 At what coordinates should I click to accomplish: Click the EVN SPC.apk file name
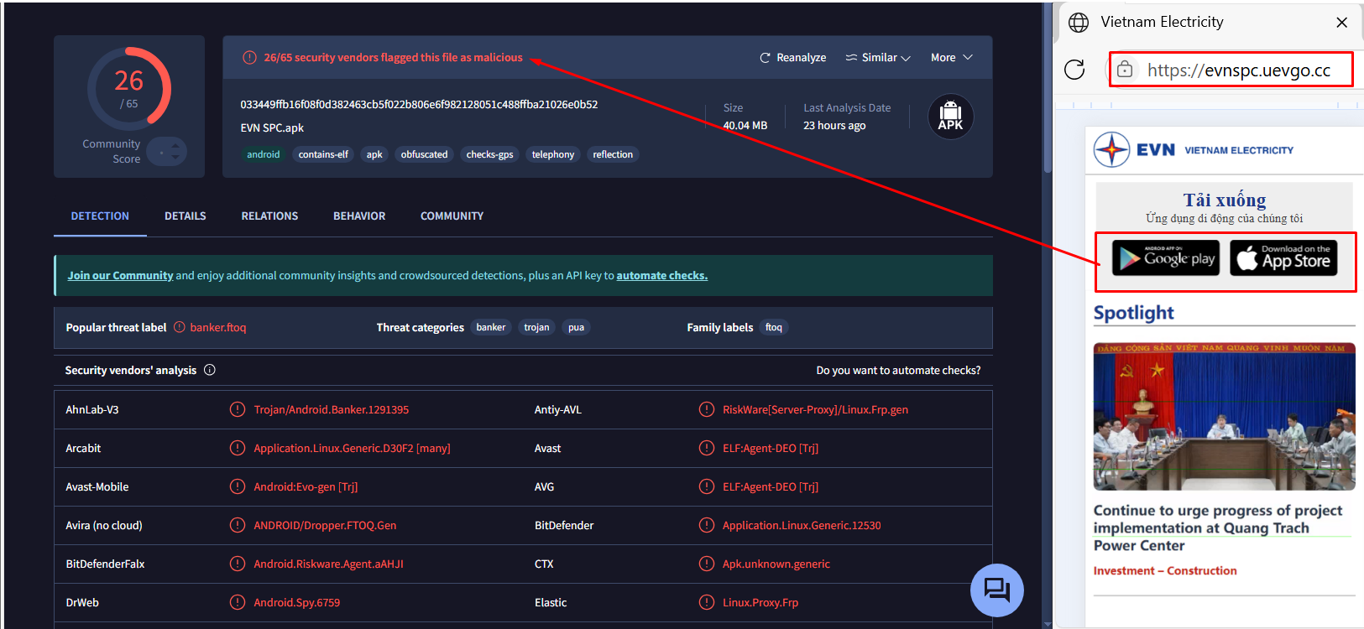pyautogui.click(x=272, y=128)
